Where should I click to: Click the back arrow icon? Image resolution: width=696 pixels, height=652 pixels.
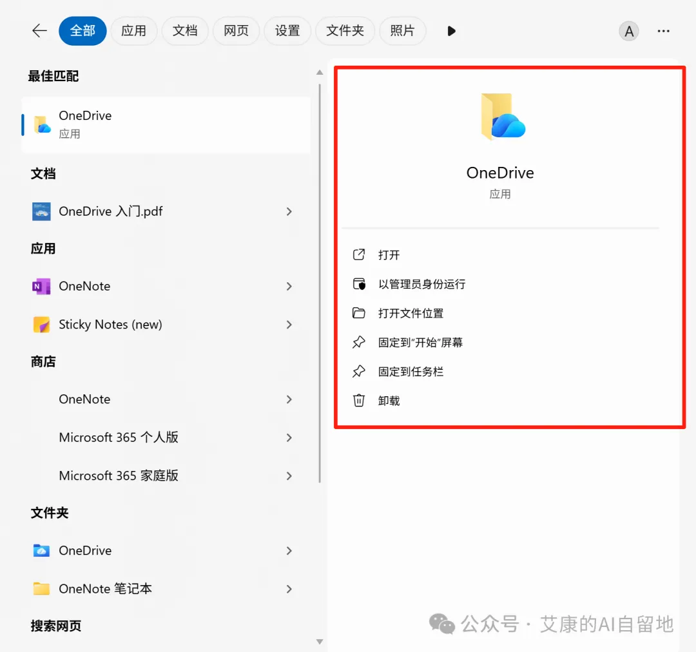click(x=39, y=31)
